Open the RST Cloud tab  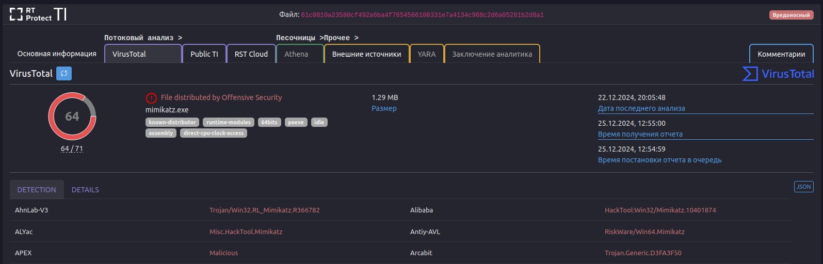[x=251, y=54]
